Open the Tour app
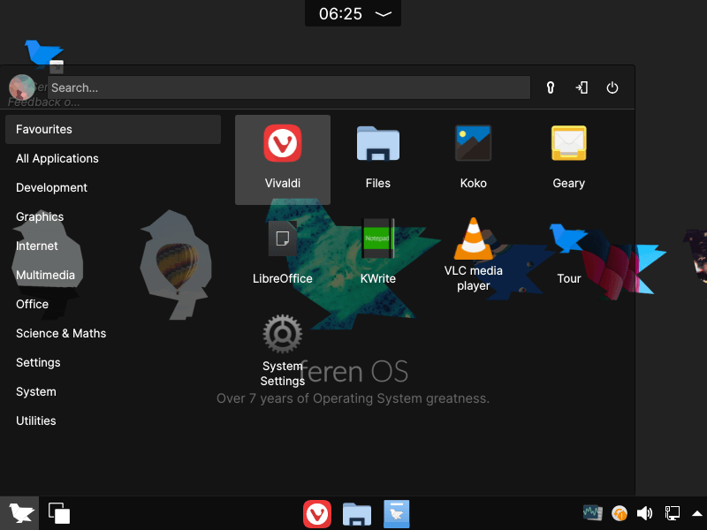This screenshot has height=530, width=707. click(x=568, y=254)
